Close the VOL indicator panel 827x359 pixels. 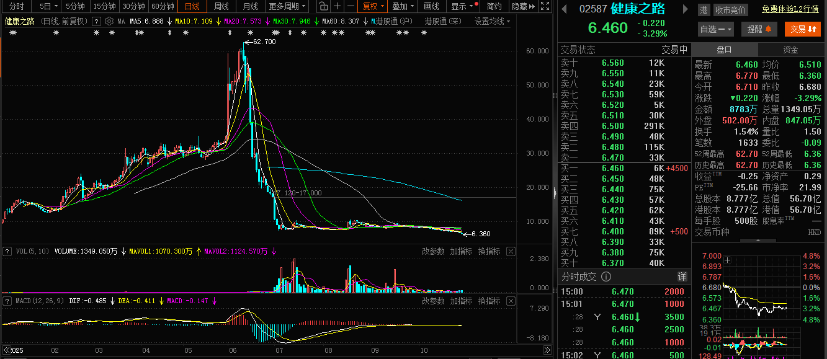(511, 251)
